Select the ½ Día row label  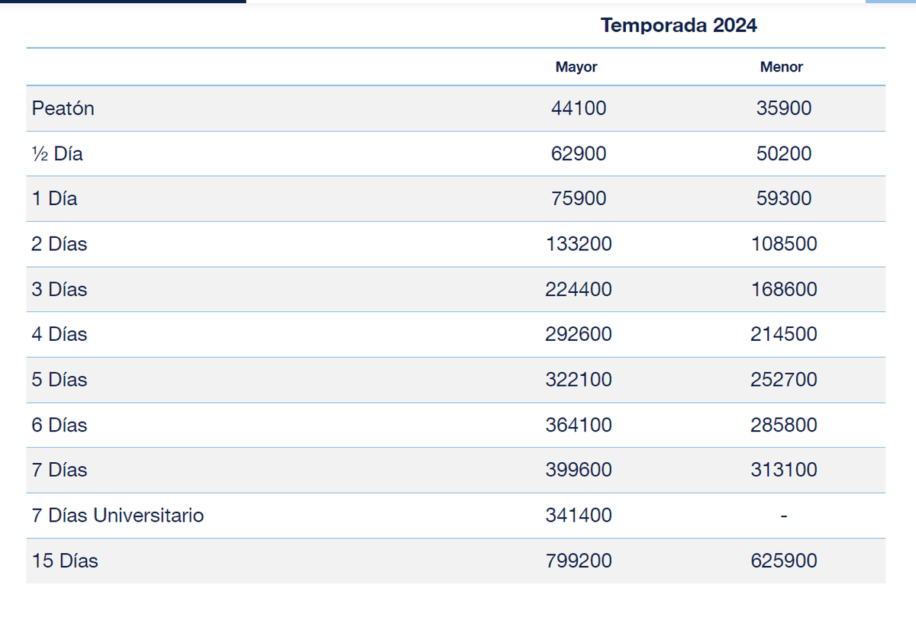pyautogui.click(x=57, y=154)
